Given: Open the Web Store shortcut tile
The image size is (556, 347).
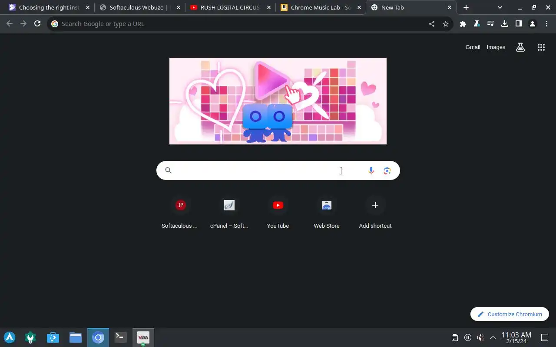Looking at the screenshot, I should [x=327, y=213].
